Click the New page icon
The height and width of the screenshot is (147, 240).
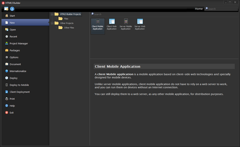click(x=7, y=22)
